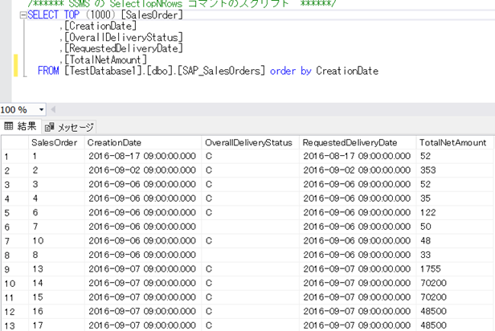Click 'order by' keyword in query
Screen dimensions: 495x331
pyautogui.click(x=291, y=71)
